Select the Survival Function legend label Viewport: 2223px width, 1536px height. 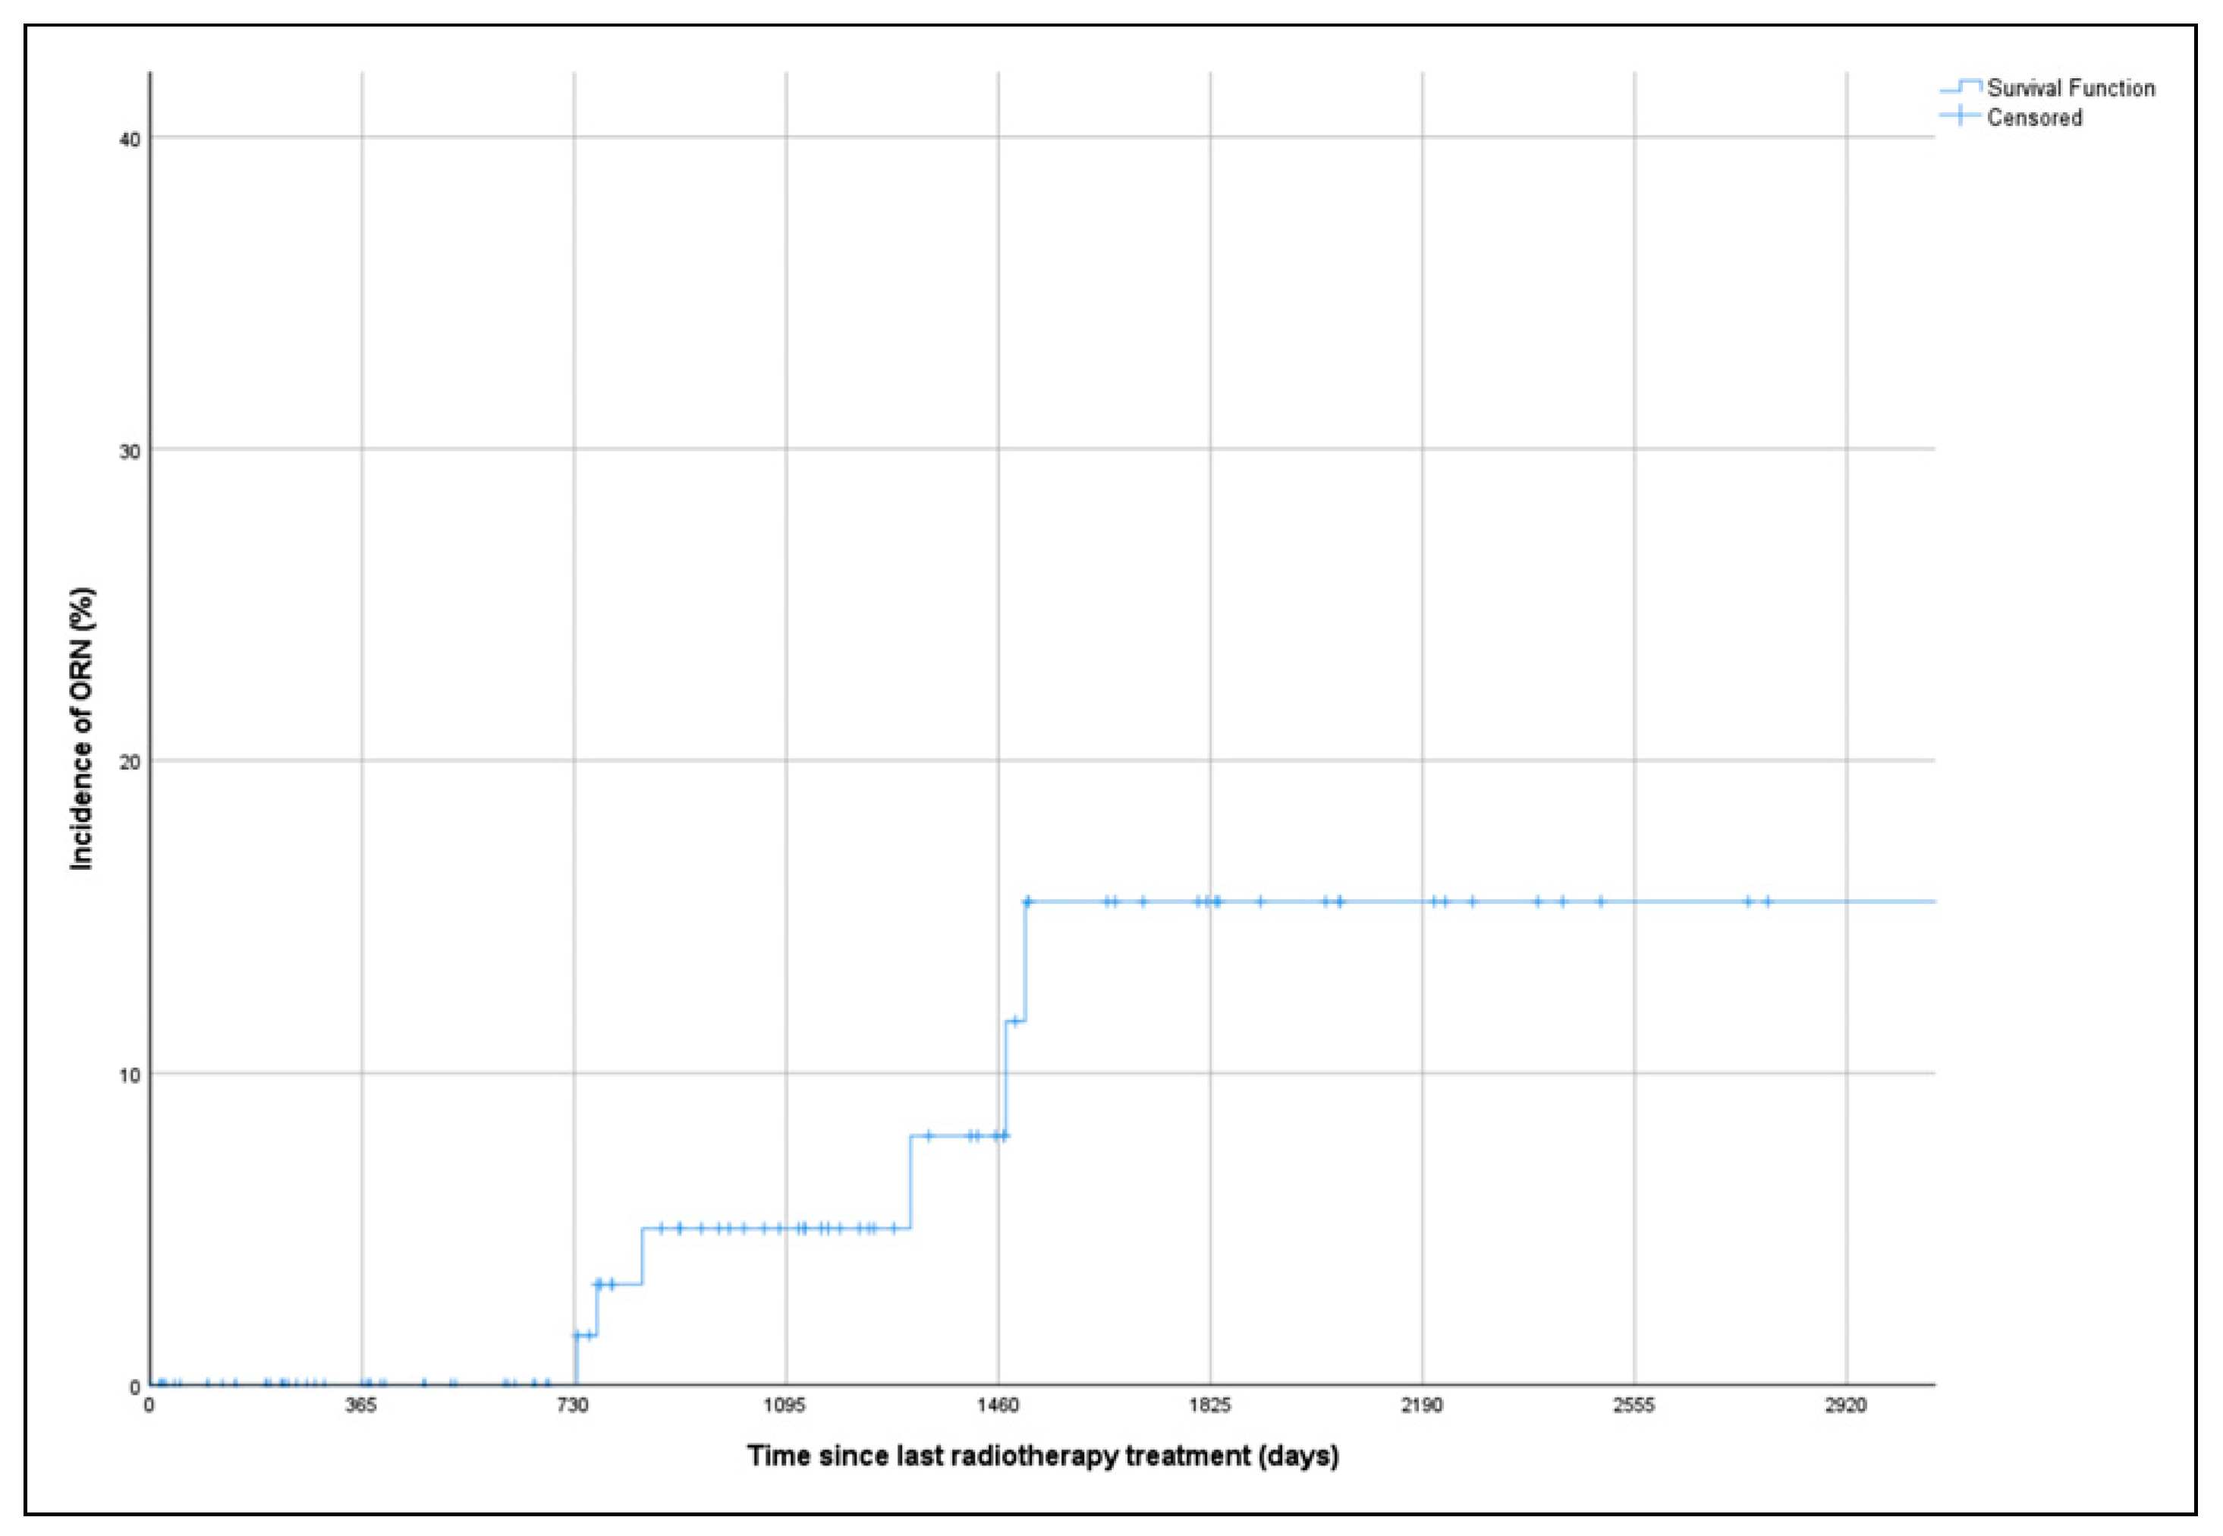(x=2070, y=89)
